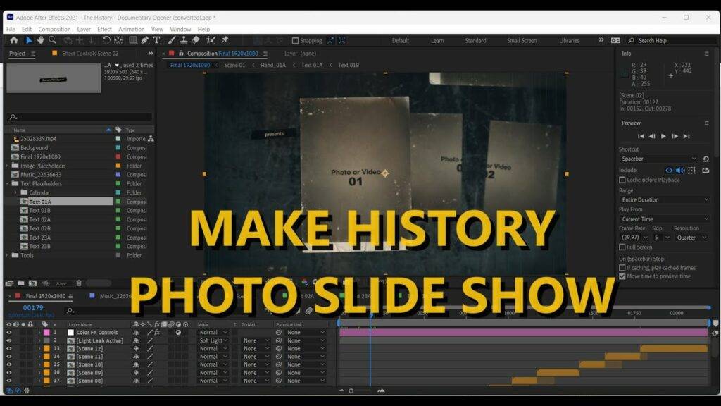
Task: Open the Composition menu
Action: coord(54,29)
